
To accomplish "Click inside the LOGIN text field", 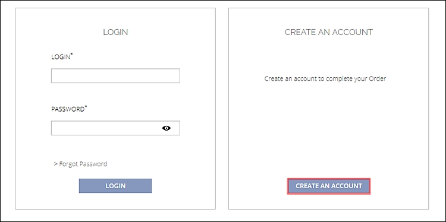I will (x=115, y=76).
